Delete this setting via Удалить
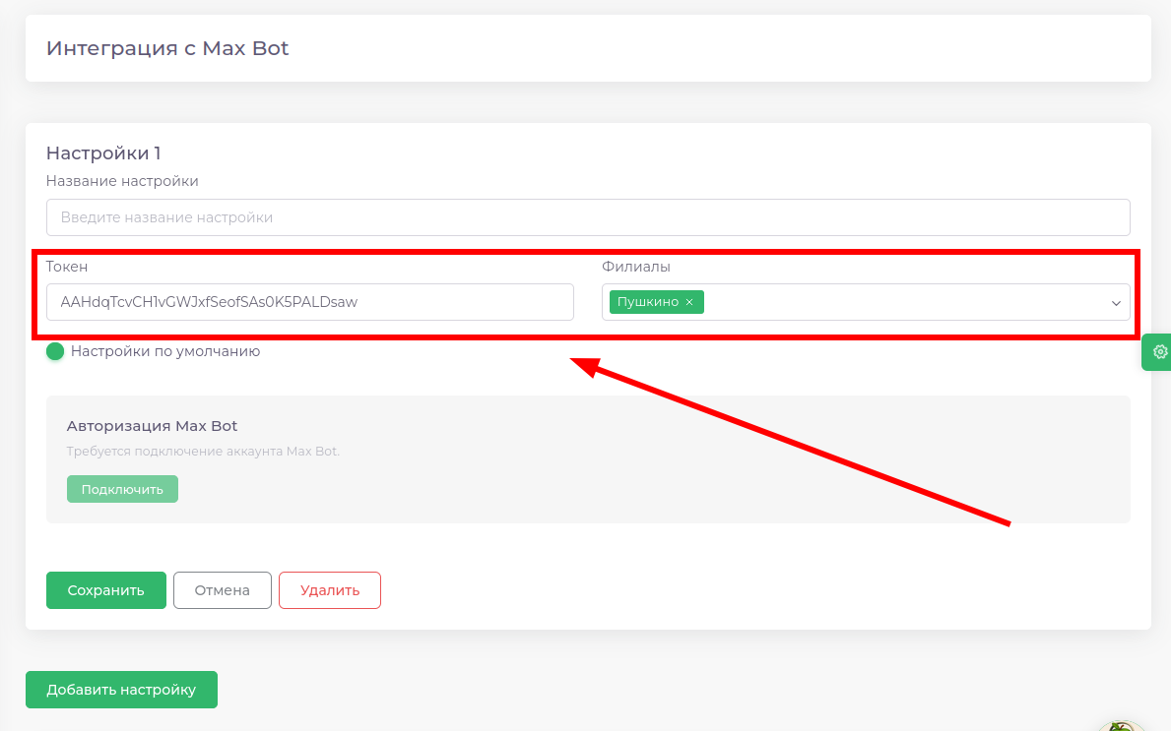1171x731 pixels. 329,590
